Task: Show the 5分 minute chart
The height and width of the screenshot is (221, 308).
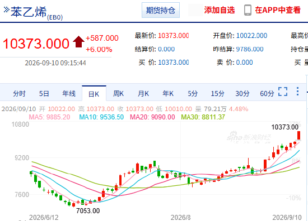Action: click(x=193, y=94)
